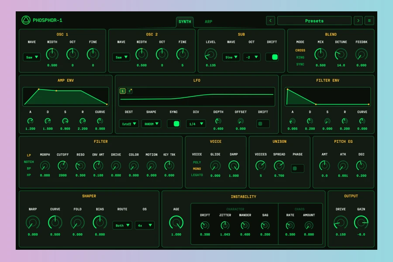Select SYNC blend mode
The image size is (393, 262).
click(300, 65)
